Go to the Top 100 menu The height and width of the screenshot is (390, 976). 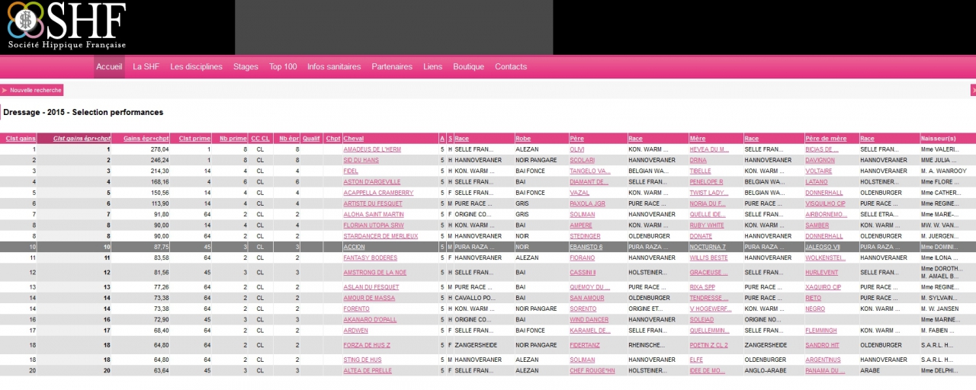283,67
